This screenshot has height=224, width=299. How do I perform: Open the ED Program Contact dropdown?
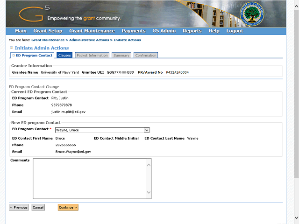tap(146, 130)
